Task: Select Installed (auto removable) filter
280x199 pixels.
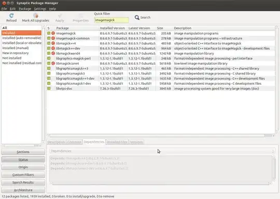Action: coord(21,38)
